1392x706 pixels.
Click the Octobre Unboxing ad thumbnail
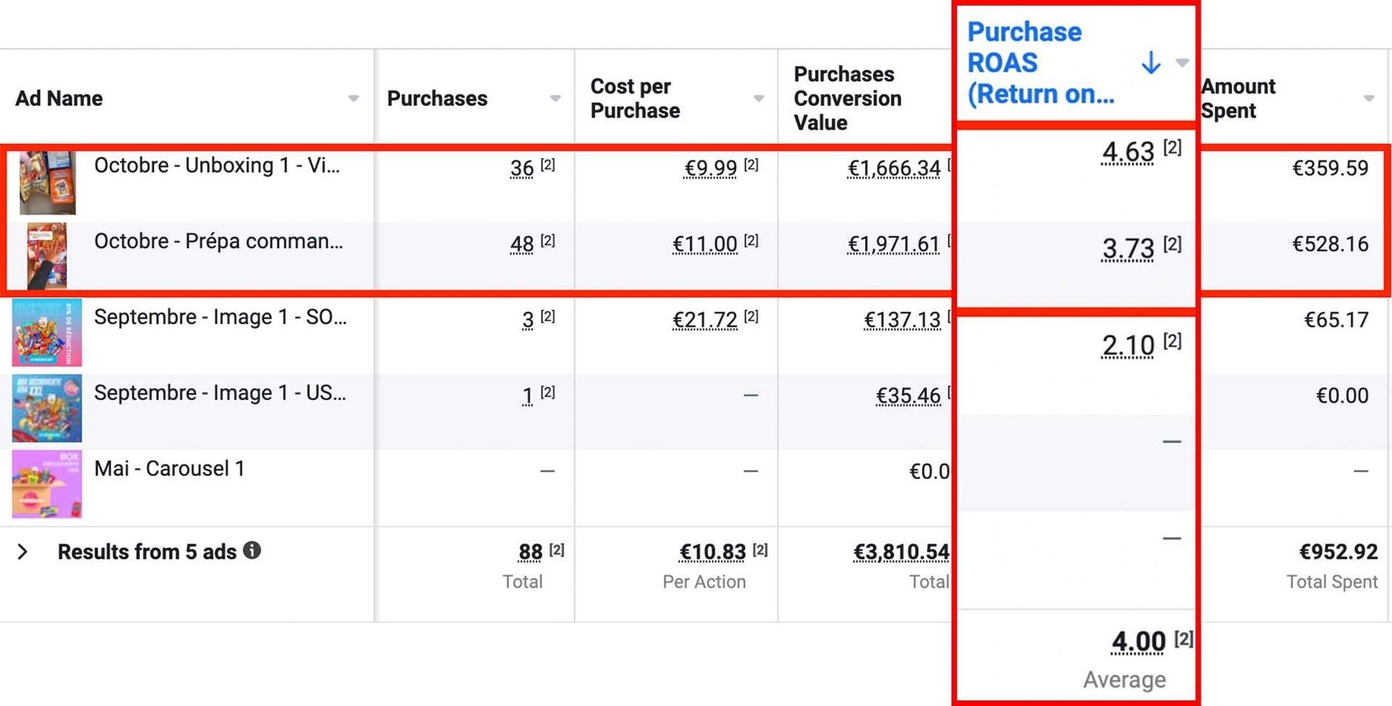47,183
